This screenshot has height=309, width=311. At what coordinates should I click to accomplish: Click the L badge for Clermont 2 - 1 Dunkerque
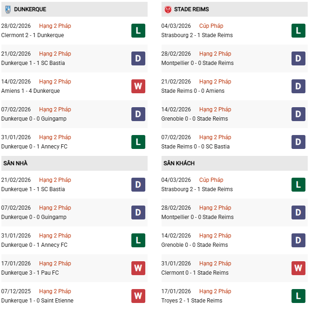(x=138, y=31)
